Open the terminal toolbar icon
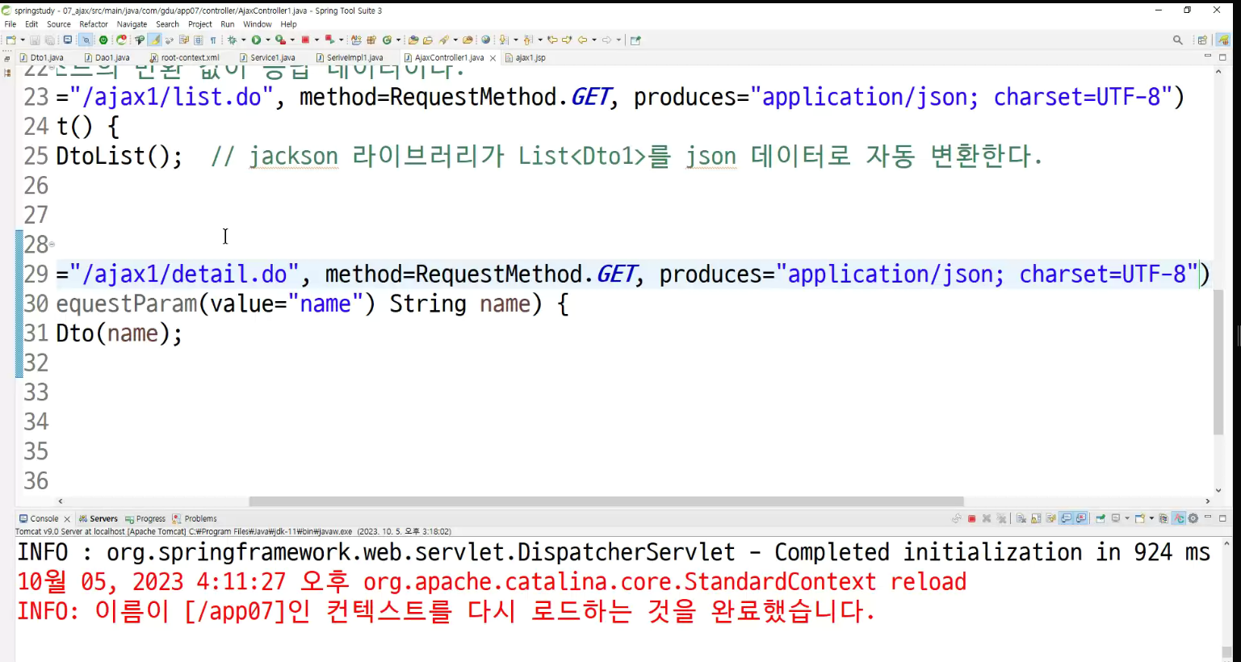Screen dimensions: 1241x662 point(67,40)
